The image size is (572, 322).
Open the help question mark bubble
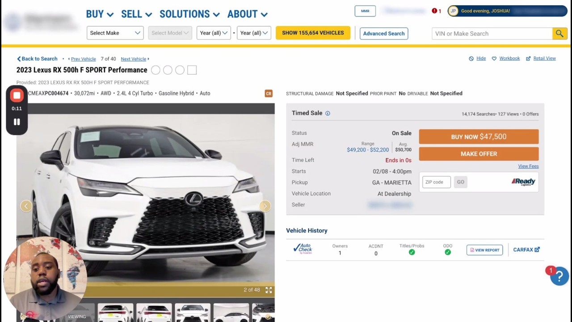559,276
